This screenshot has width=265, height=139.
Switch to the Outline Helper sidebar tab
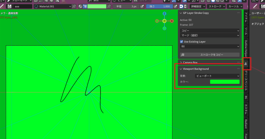tap(246, 48)
